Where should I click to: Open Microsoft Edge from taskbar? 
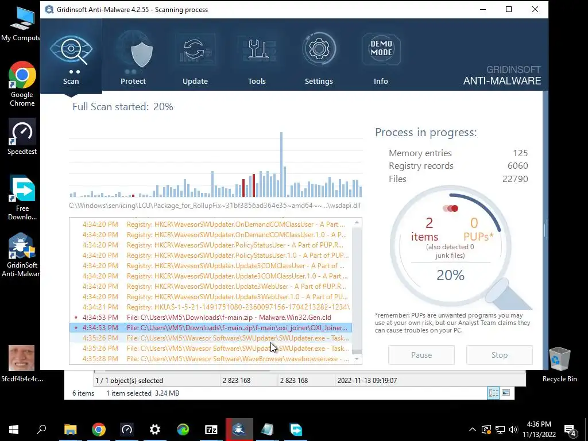pos(183,430)
